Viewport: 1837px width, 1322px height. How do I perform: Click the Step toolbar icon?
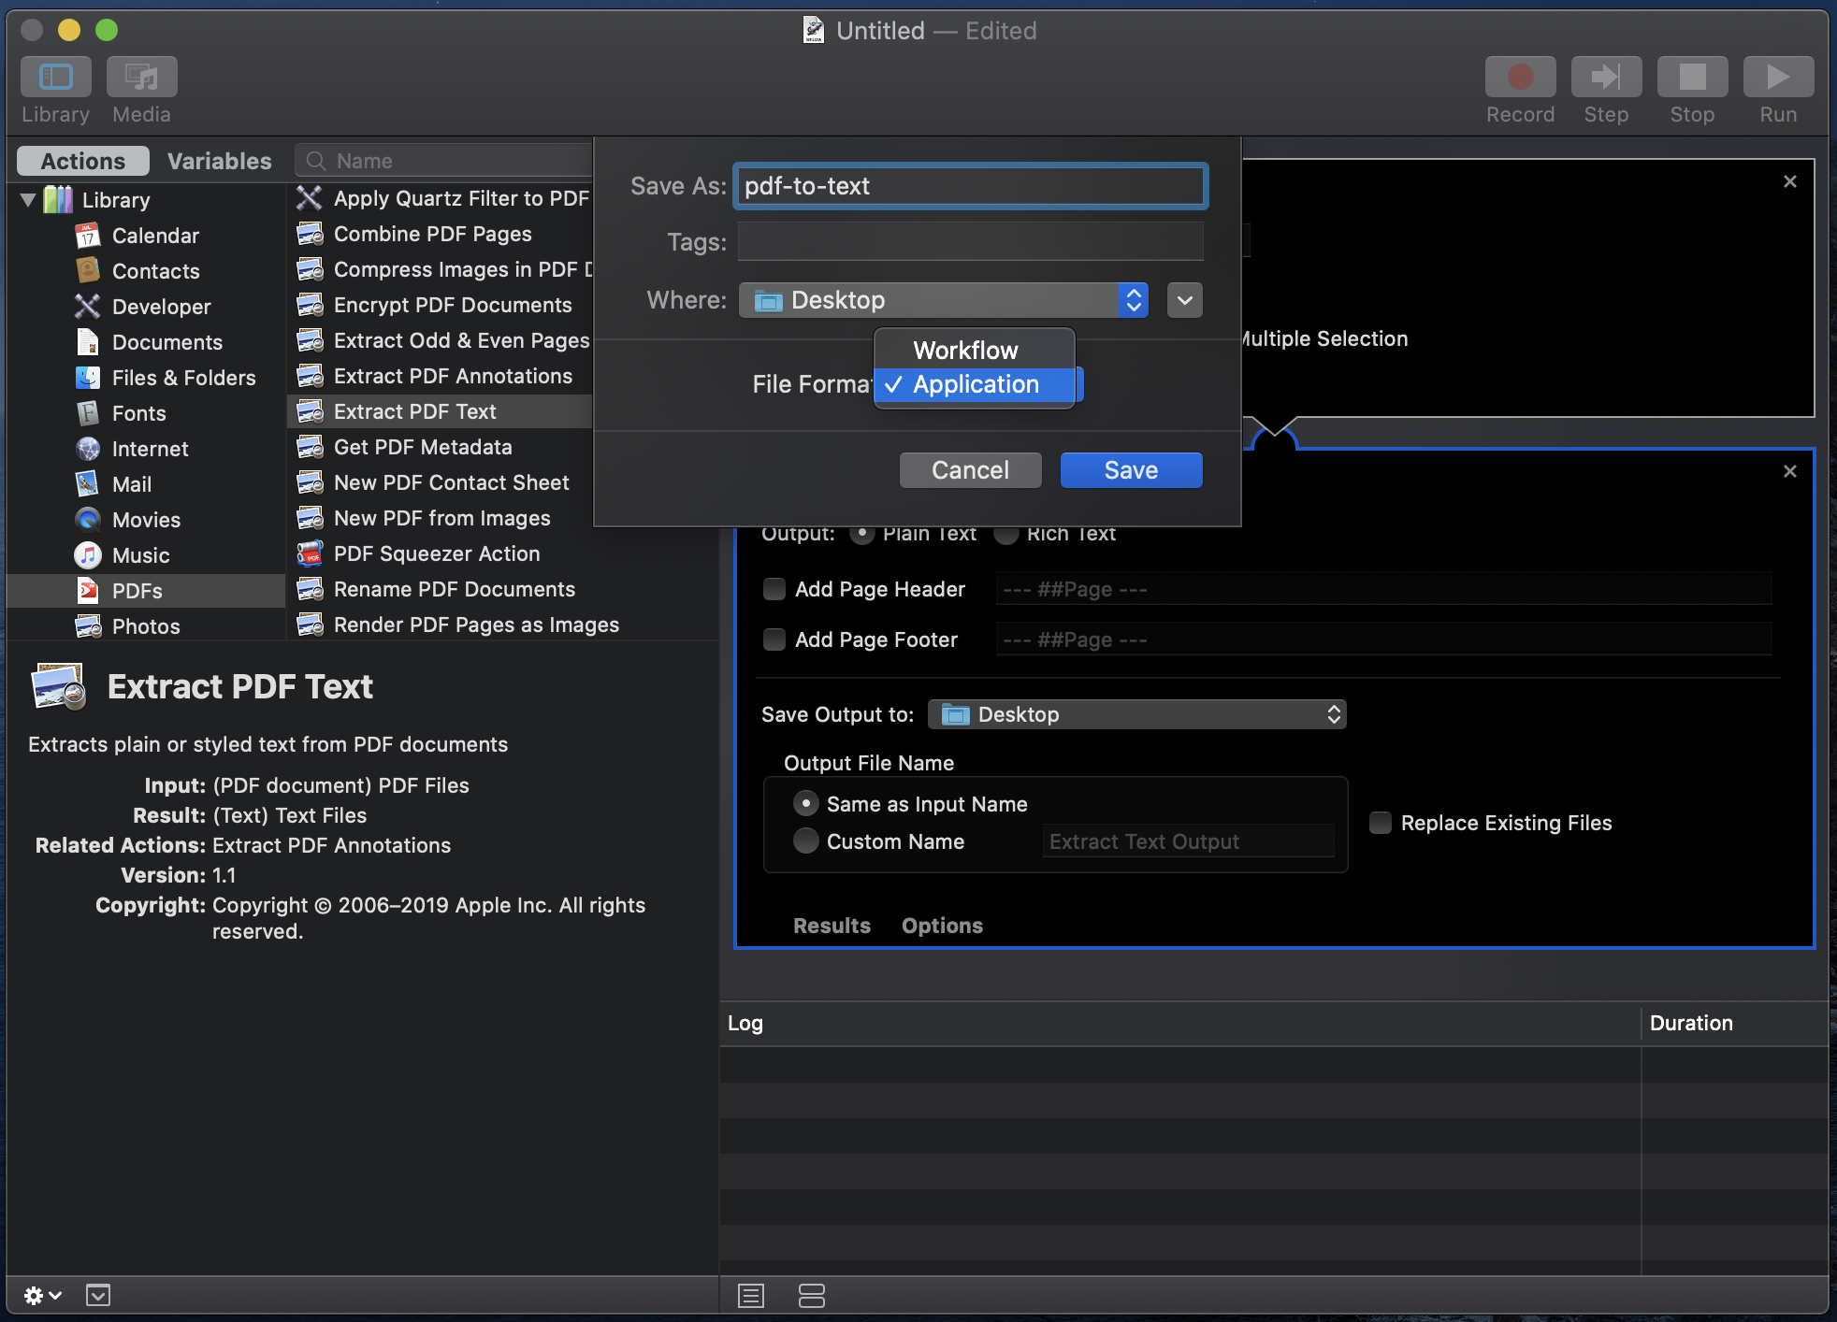pyautogui.click(x=1606, y=78)
